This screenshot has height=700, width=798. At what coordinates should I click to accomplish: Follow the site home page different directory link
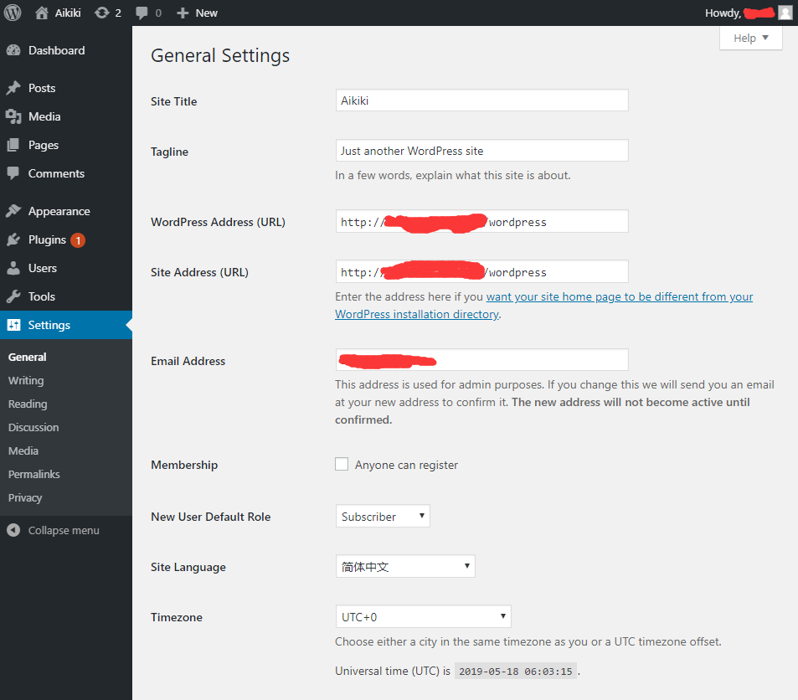tap(543, 306)
